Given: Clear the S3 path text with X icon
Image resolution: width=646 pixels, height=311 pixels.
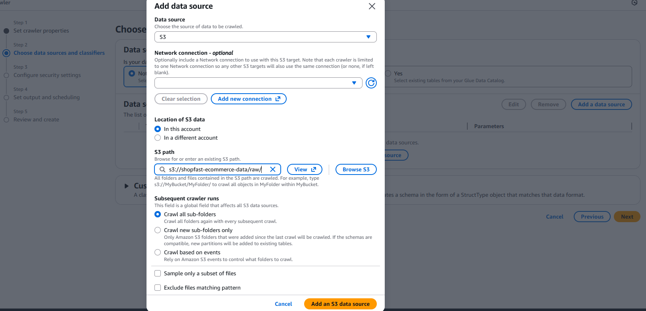Looking at the screenshot, I should [273, 169].
